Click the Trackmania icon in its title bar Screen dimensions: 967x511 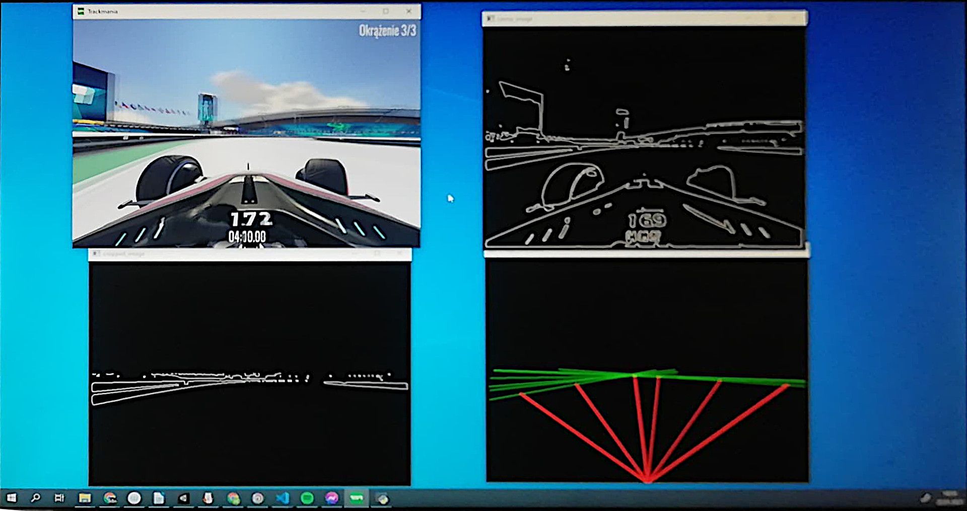pyautogui.click(x=81, y=11)
